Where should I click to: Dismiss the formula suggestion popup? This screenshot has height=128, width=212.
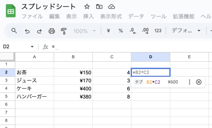[x=199, y=82]
